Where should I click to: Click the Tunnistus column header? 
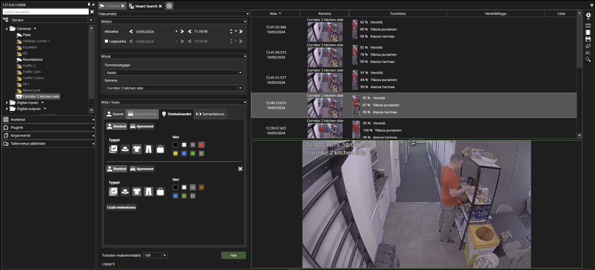[397, 14]
